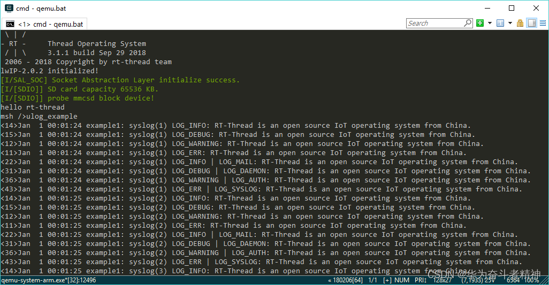Click the 'syslog(1) LOG_ERR | LOG_SYSLOG' log line
Image resolution: width=549 pixels, height=285 pixels.
click(x=261, y=189)
